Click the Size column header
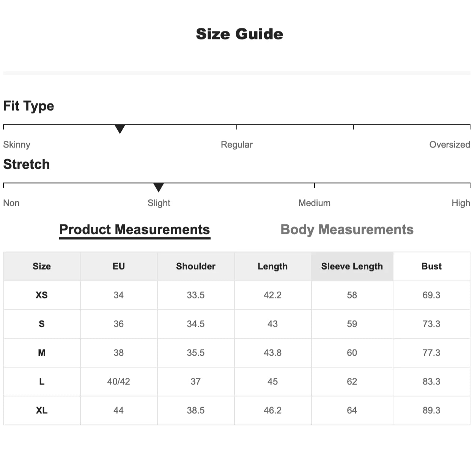The image size is (472, 452). point(42,267)
